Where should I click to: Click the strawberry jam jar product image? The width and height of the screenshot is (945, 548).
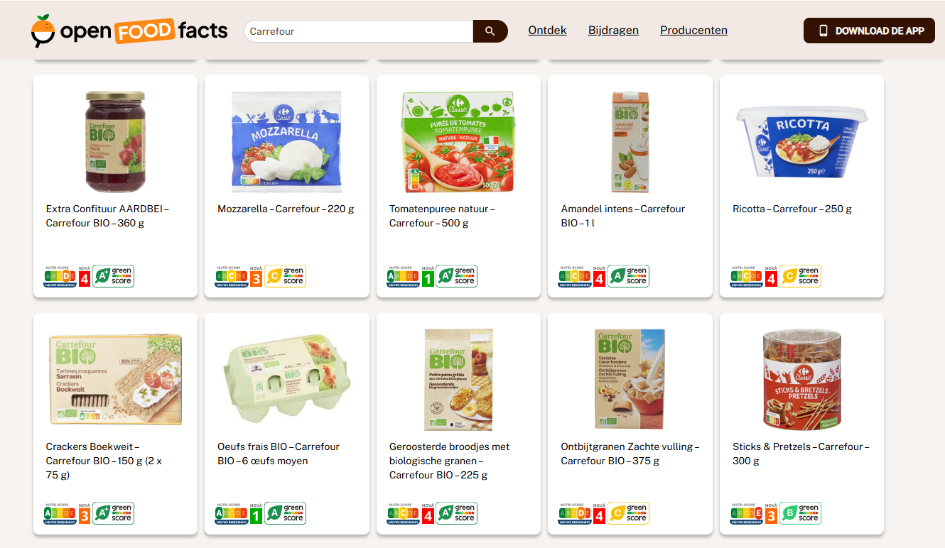[115, 142]
